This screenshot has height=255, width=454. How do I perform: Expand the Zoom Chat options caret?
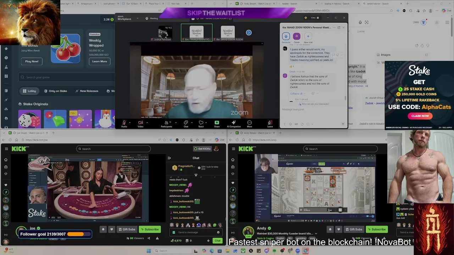click(192, 123)
